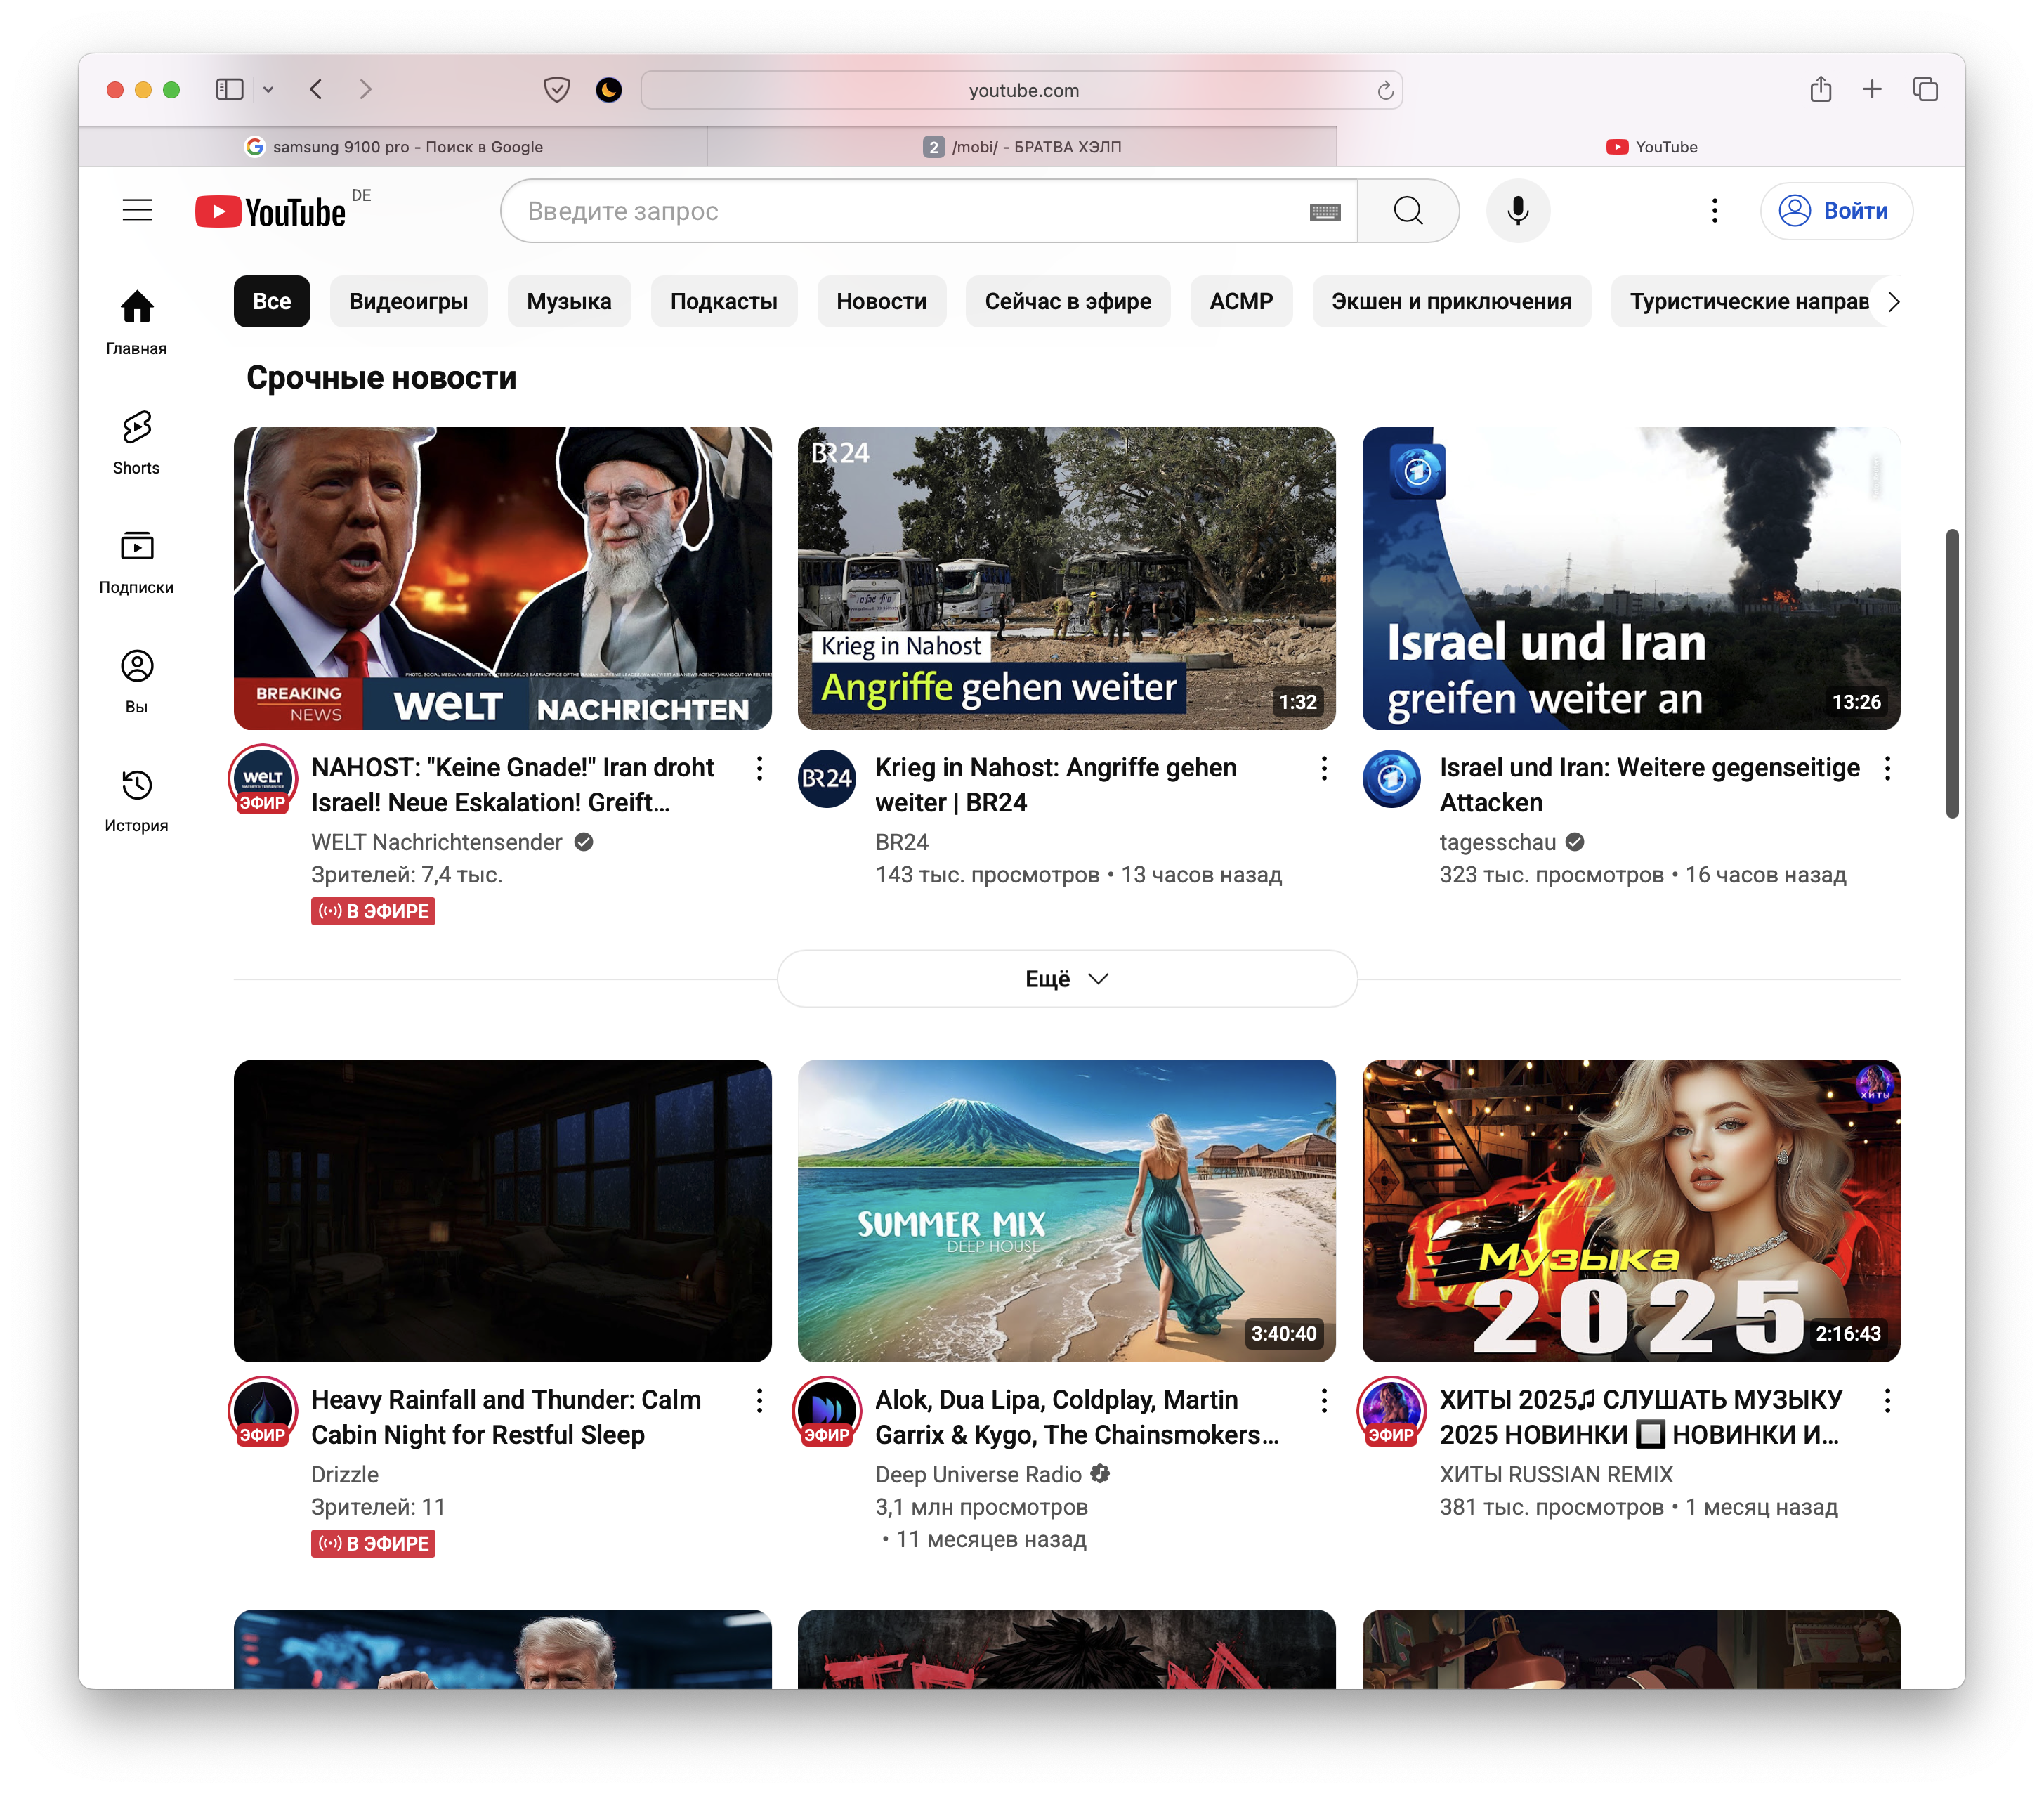This screenshot has width=2044, height=1793.
Task: Select the Музыка filter chip
Action: tap(568, 301)
